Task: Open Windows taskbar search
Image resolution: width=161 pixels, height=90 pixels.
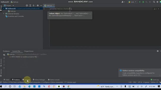Action: [x=6, y=86]
